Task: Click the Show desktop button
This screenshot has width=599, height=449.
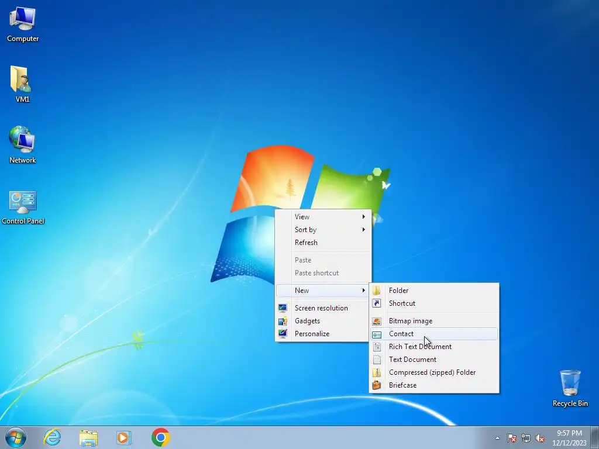Action: pyautogui.click(x=594, y=437)
